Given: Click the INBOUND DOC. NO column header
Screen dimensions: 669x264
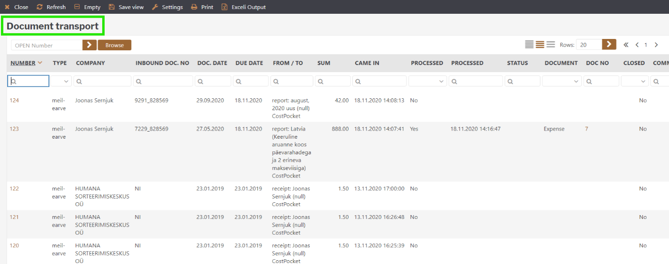Looking at the screenshot, I should 162,63.
